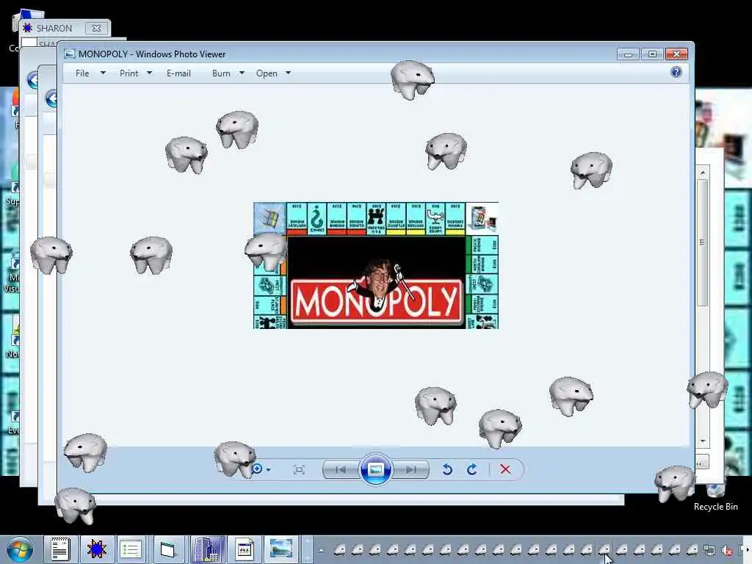752x564 pixels.
Task: Click the Notepad document taskbar icon
Action: pyautogui.click(x=60, y=549)
